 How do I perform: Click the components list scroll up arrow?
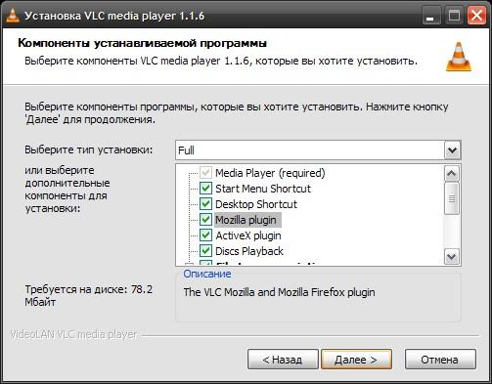[452, 174]
